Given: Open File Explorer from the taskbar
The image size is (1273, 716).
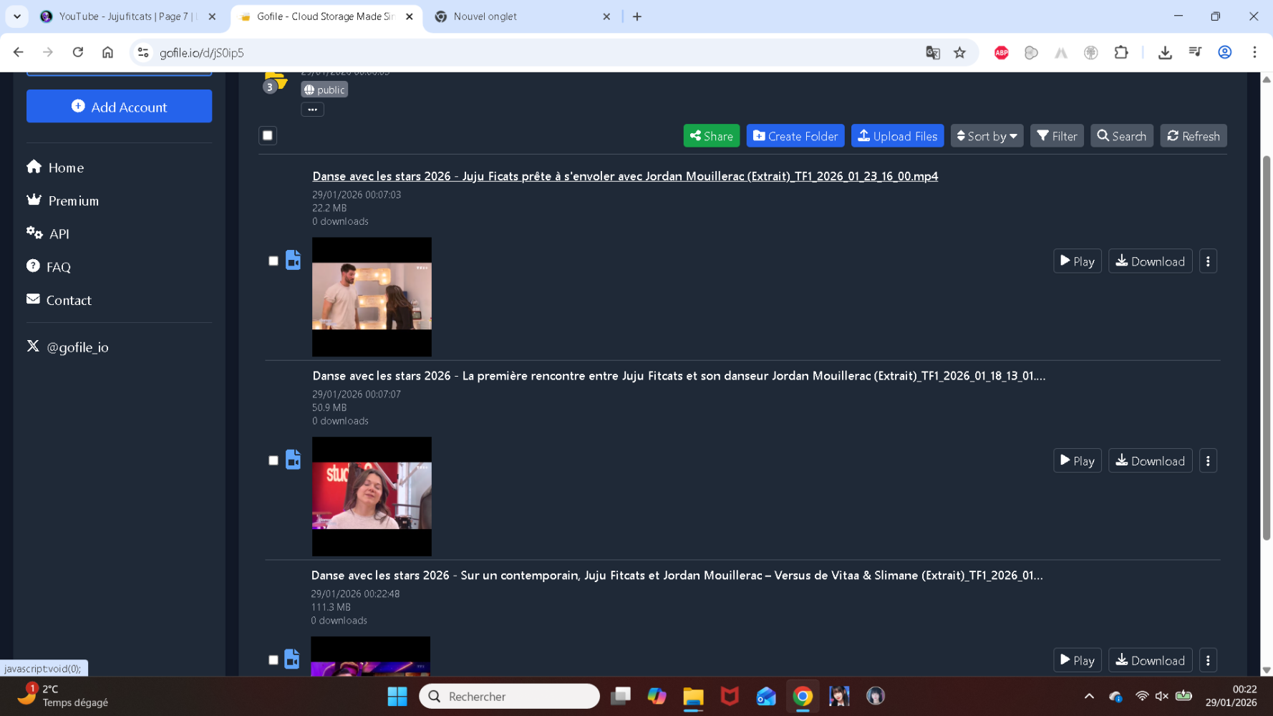Looking at the screenshot, I should [692, 696].
